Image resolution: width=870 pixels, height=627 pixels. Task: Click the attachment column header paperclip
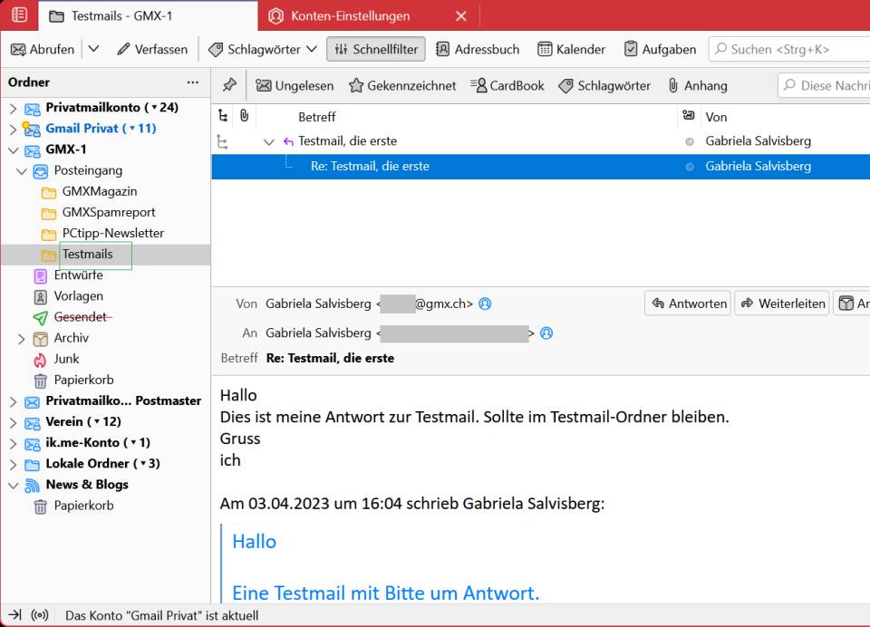point(244,117)
